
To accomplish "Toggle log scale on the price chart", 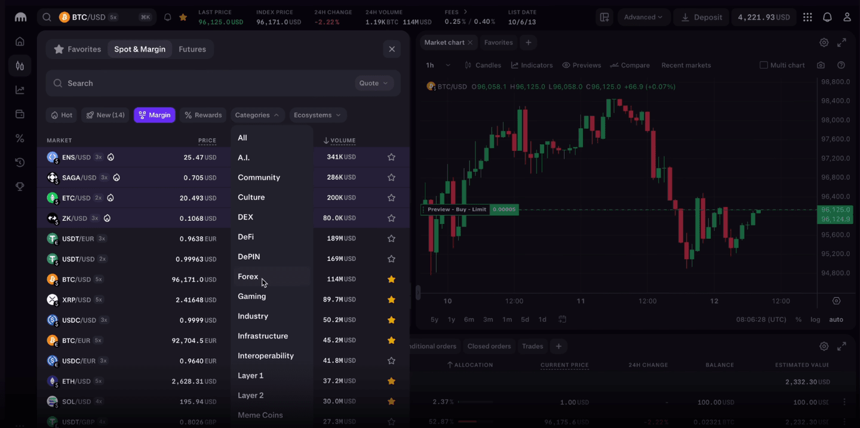I will coord(815,319).
